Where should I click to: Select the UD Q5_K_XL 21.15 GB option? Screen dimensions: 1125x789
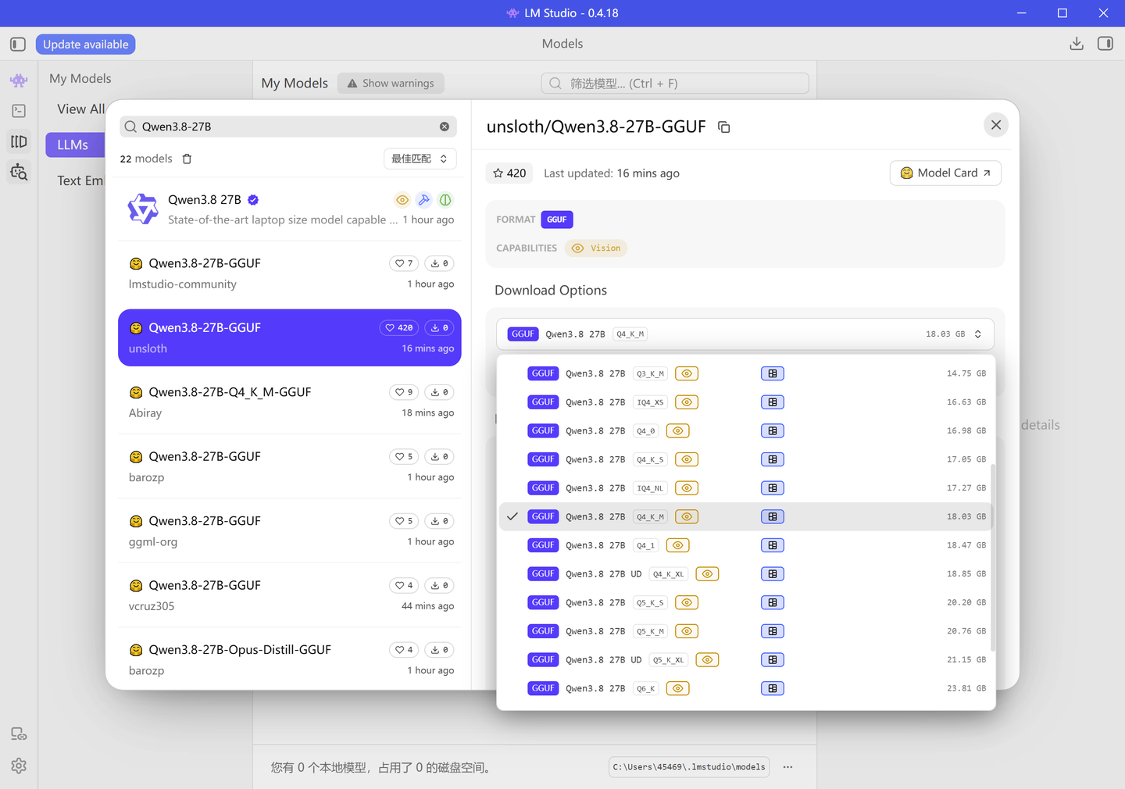pos(745,660)
